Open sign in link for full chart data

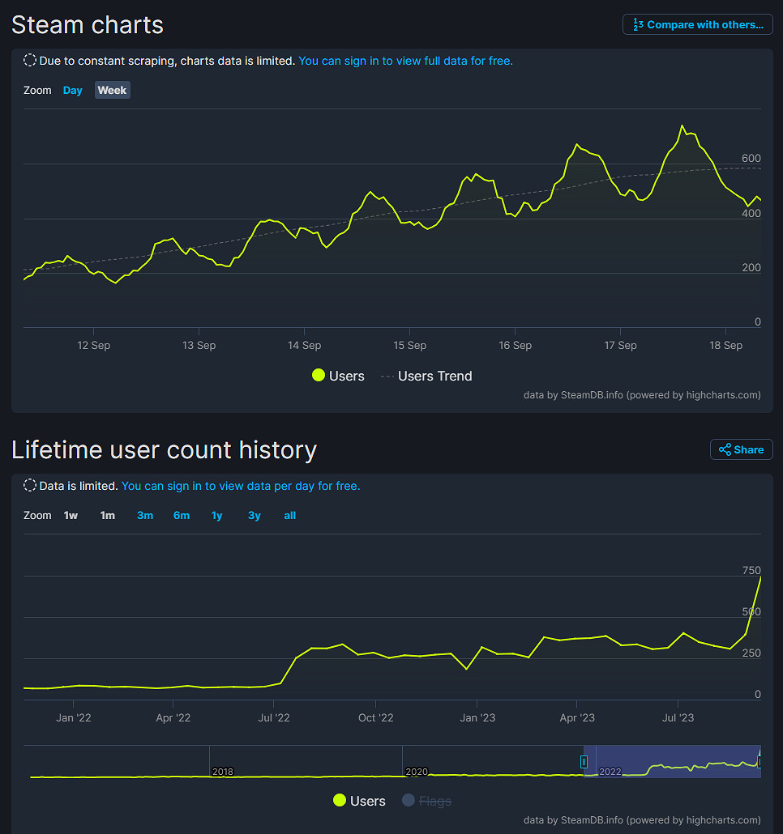405,61
